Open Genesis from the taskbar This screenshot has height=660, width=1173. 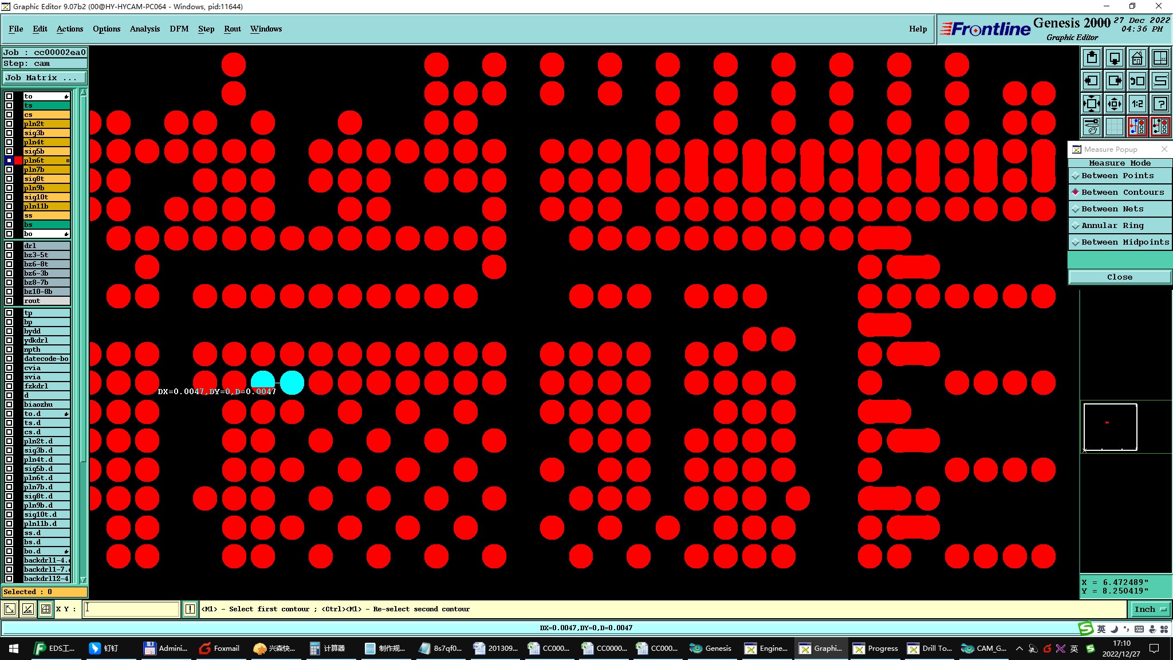tap(711, 648)
